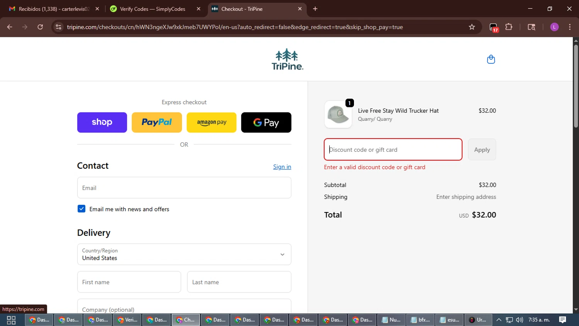
Task: Bookmark this page with the star icon
Action: coord(472,27)
